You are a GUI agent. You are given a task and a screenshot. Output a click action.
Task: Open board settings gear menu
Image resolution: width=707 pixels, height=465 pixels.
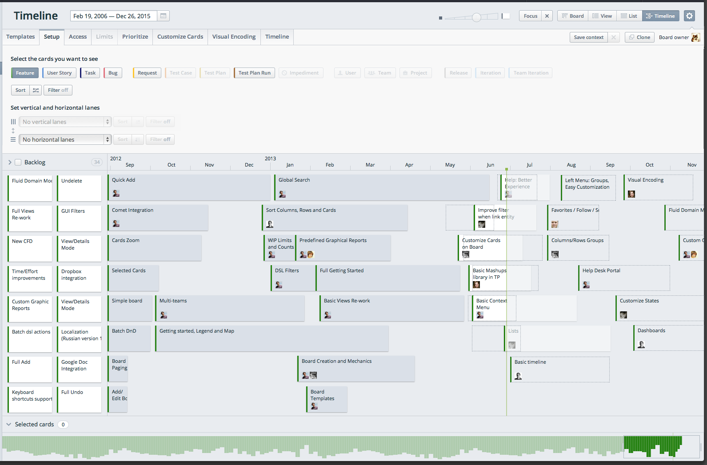689,16
